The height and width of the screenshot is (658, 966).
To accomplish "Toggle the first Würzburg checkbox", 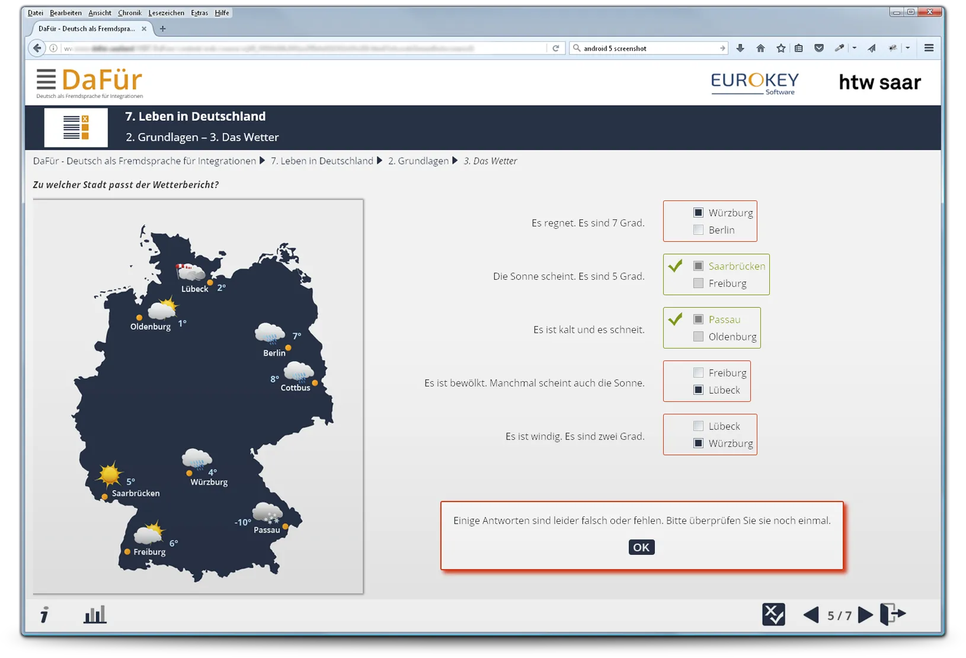I will pyautogui.click(x=699, y=213).
